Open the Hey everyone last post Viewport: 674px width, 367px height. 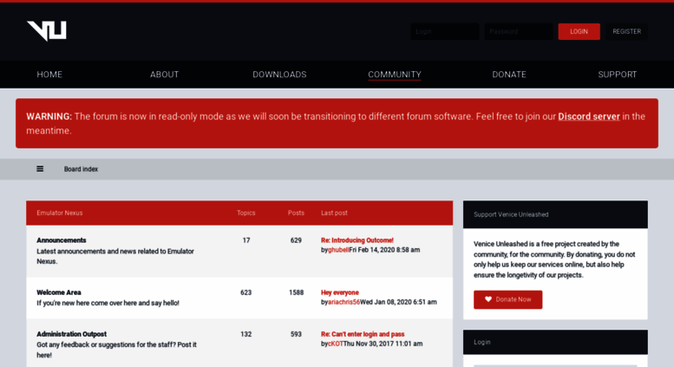point(339,292)
